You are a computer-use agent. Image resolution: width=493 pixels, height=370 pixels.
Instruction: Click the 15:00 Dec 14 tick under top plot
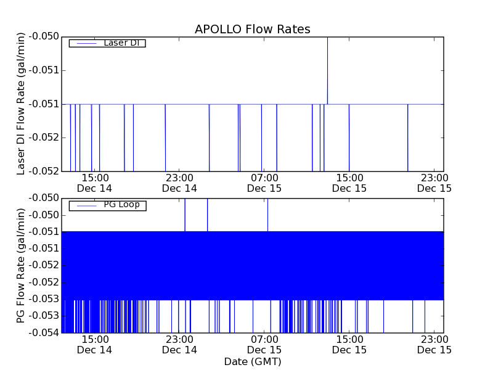(94, 183)
